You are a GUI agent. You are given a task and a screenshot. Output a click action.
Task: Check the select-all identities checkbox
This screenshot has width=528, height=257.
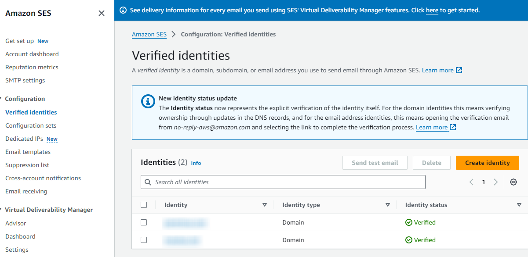(x=144, y=204)
